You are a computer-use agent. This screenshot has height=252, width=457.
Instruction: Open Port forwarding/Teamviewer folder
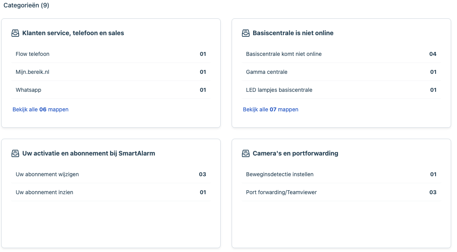click(x=281, y=192)
